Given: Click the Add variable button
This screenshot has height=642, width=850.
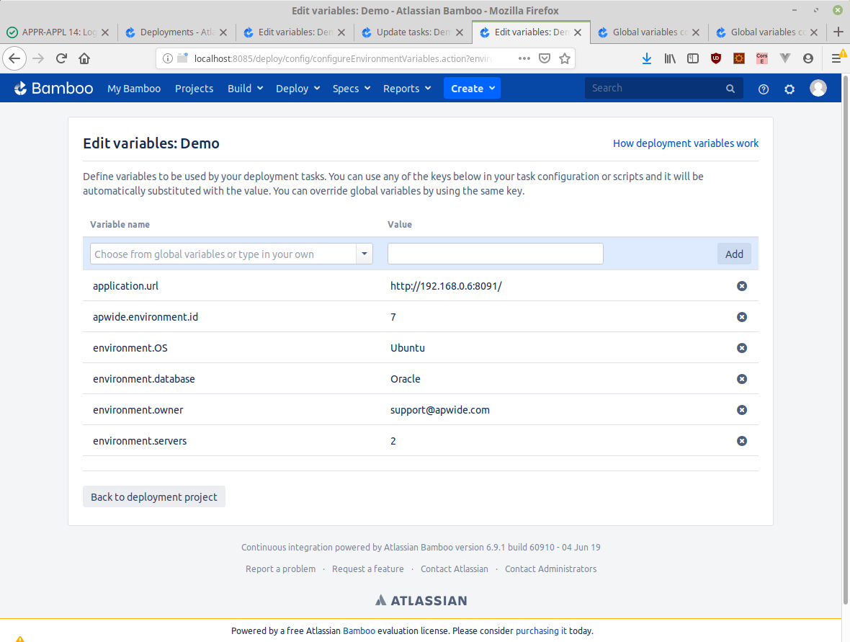Looking at the screenshot, I should click(x=734, y=254).
